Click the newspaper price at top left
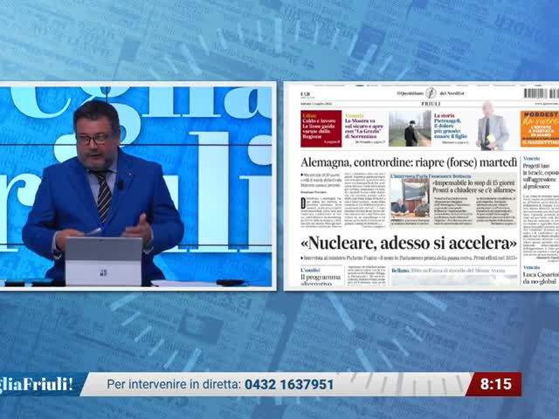The height and width of the screenshot is (419, 559). point(306,94)
